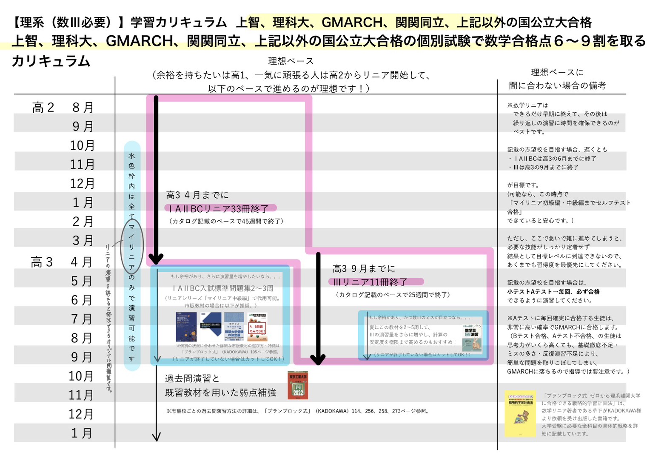Click the note カタログ記載のペースで45週間で終了
This screenshot has height=458, width=647.
pyautogui.click(x=226, y=221)
